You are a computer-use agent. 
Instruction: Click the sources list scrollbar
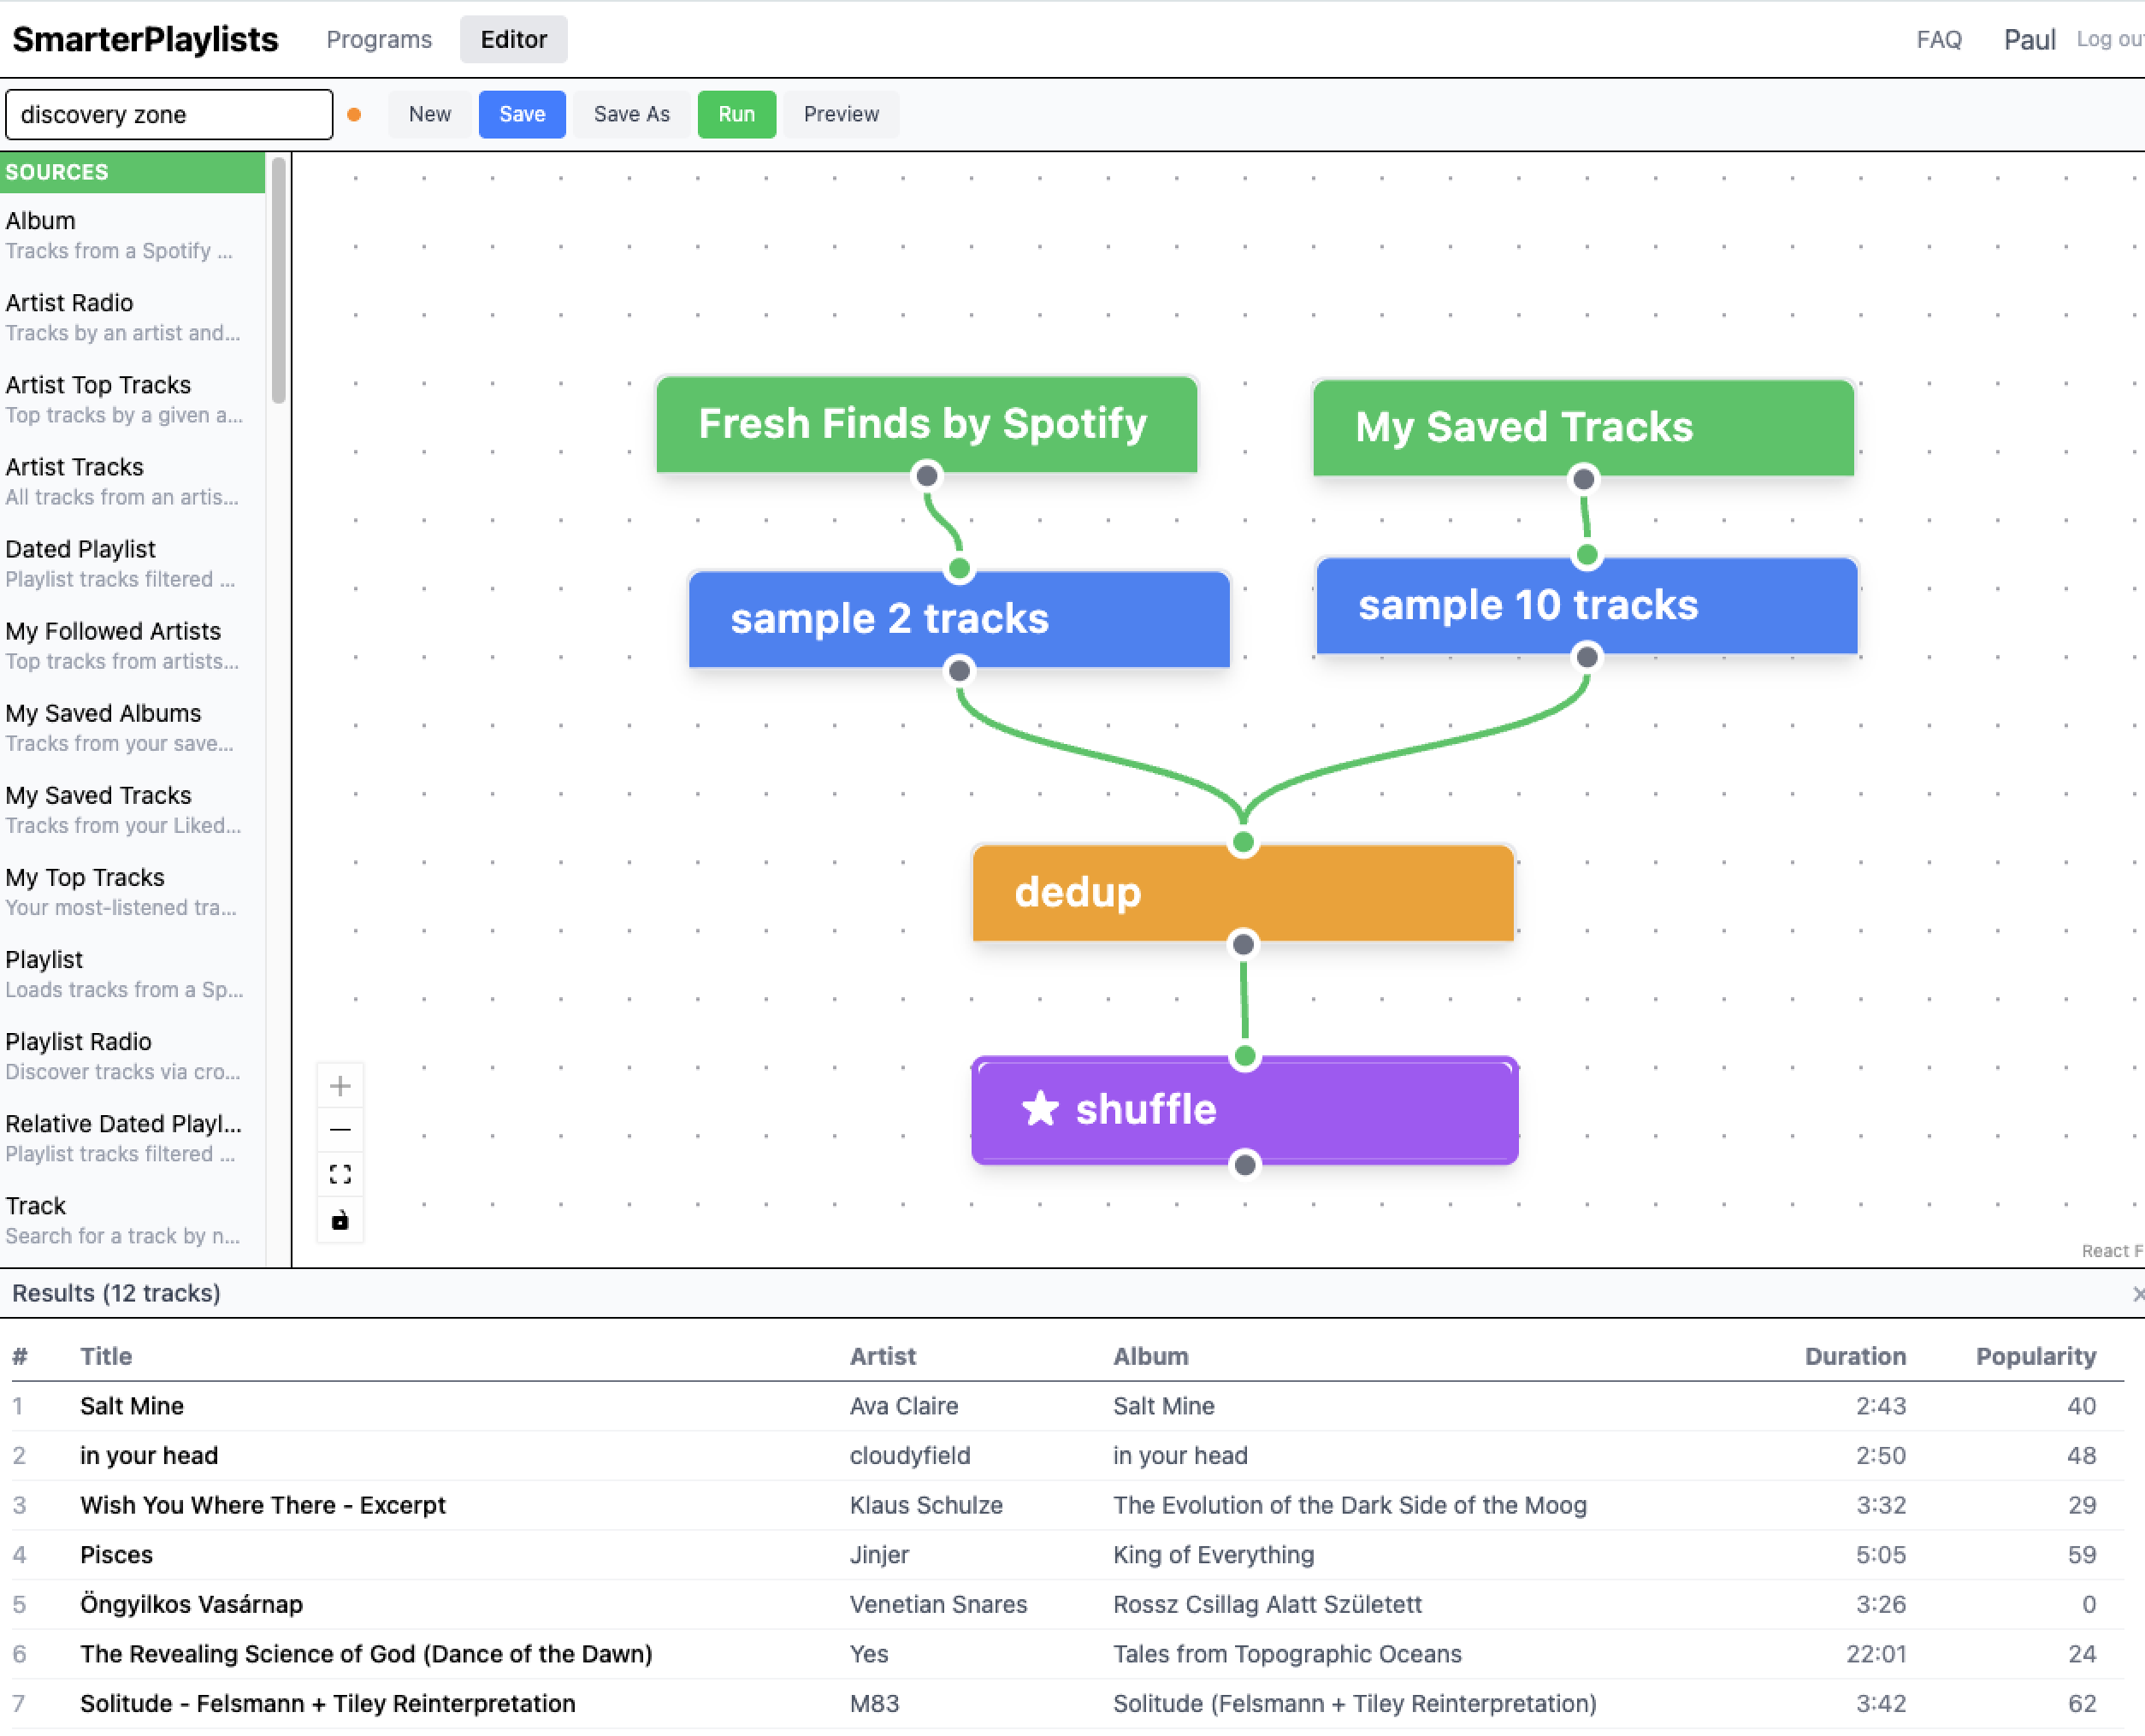(279, 280)
